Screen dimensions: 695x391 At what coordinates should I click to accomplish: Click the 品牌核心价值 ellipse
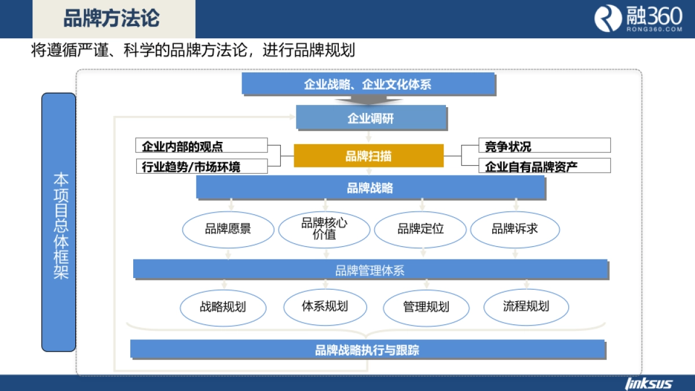pos(325,229)
